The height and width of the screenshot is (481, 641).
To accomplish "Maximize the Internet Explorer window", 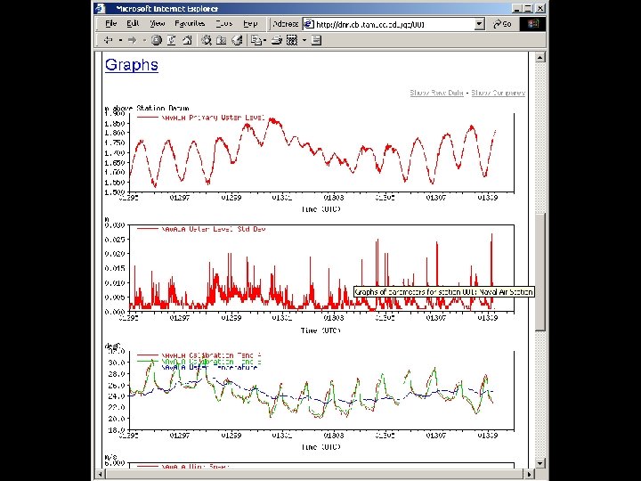I will (x=528, y=8).
